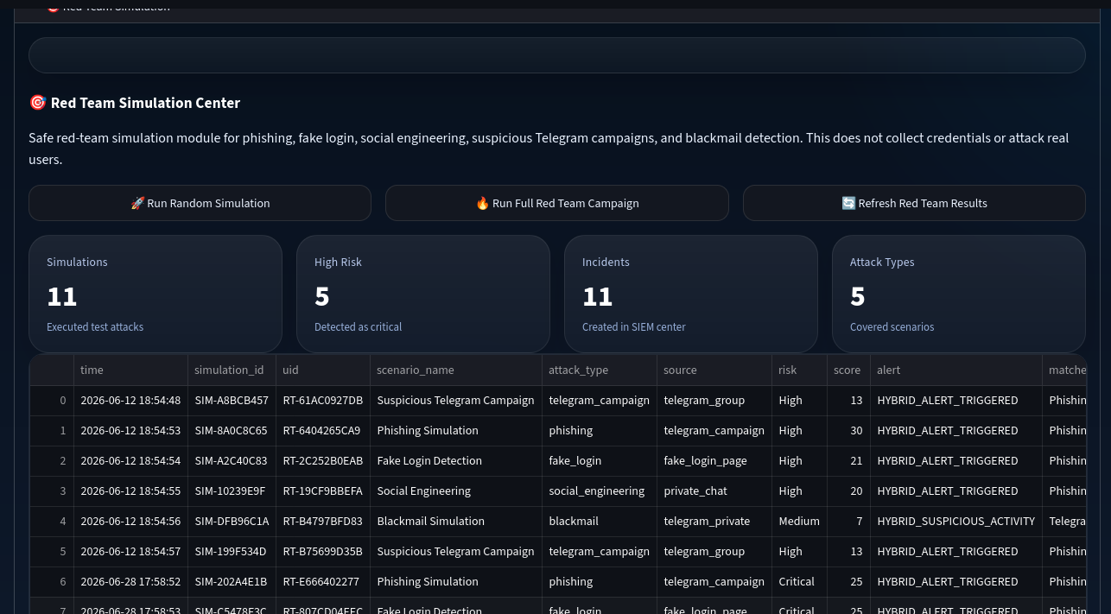Screen dimensions: 1111x614
Task: Sort table by the time column header
Action: (x=130, y=370)
